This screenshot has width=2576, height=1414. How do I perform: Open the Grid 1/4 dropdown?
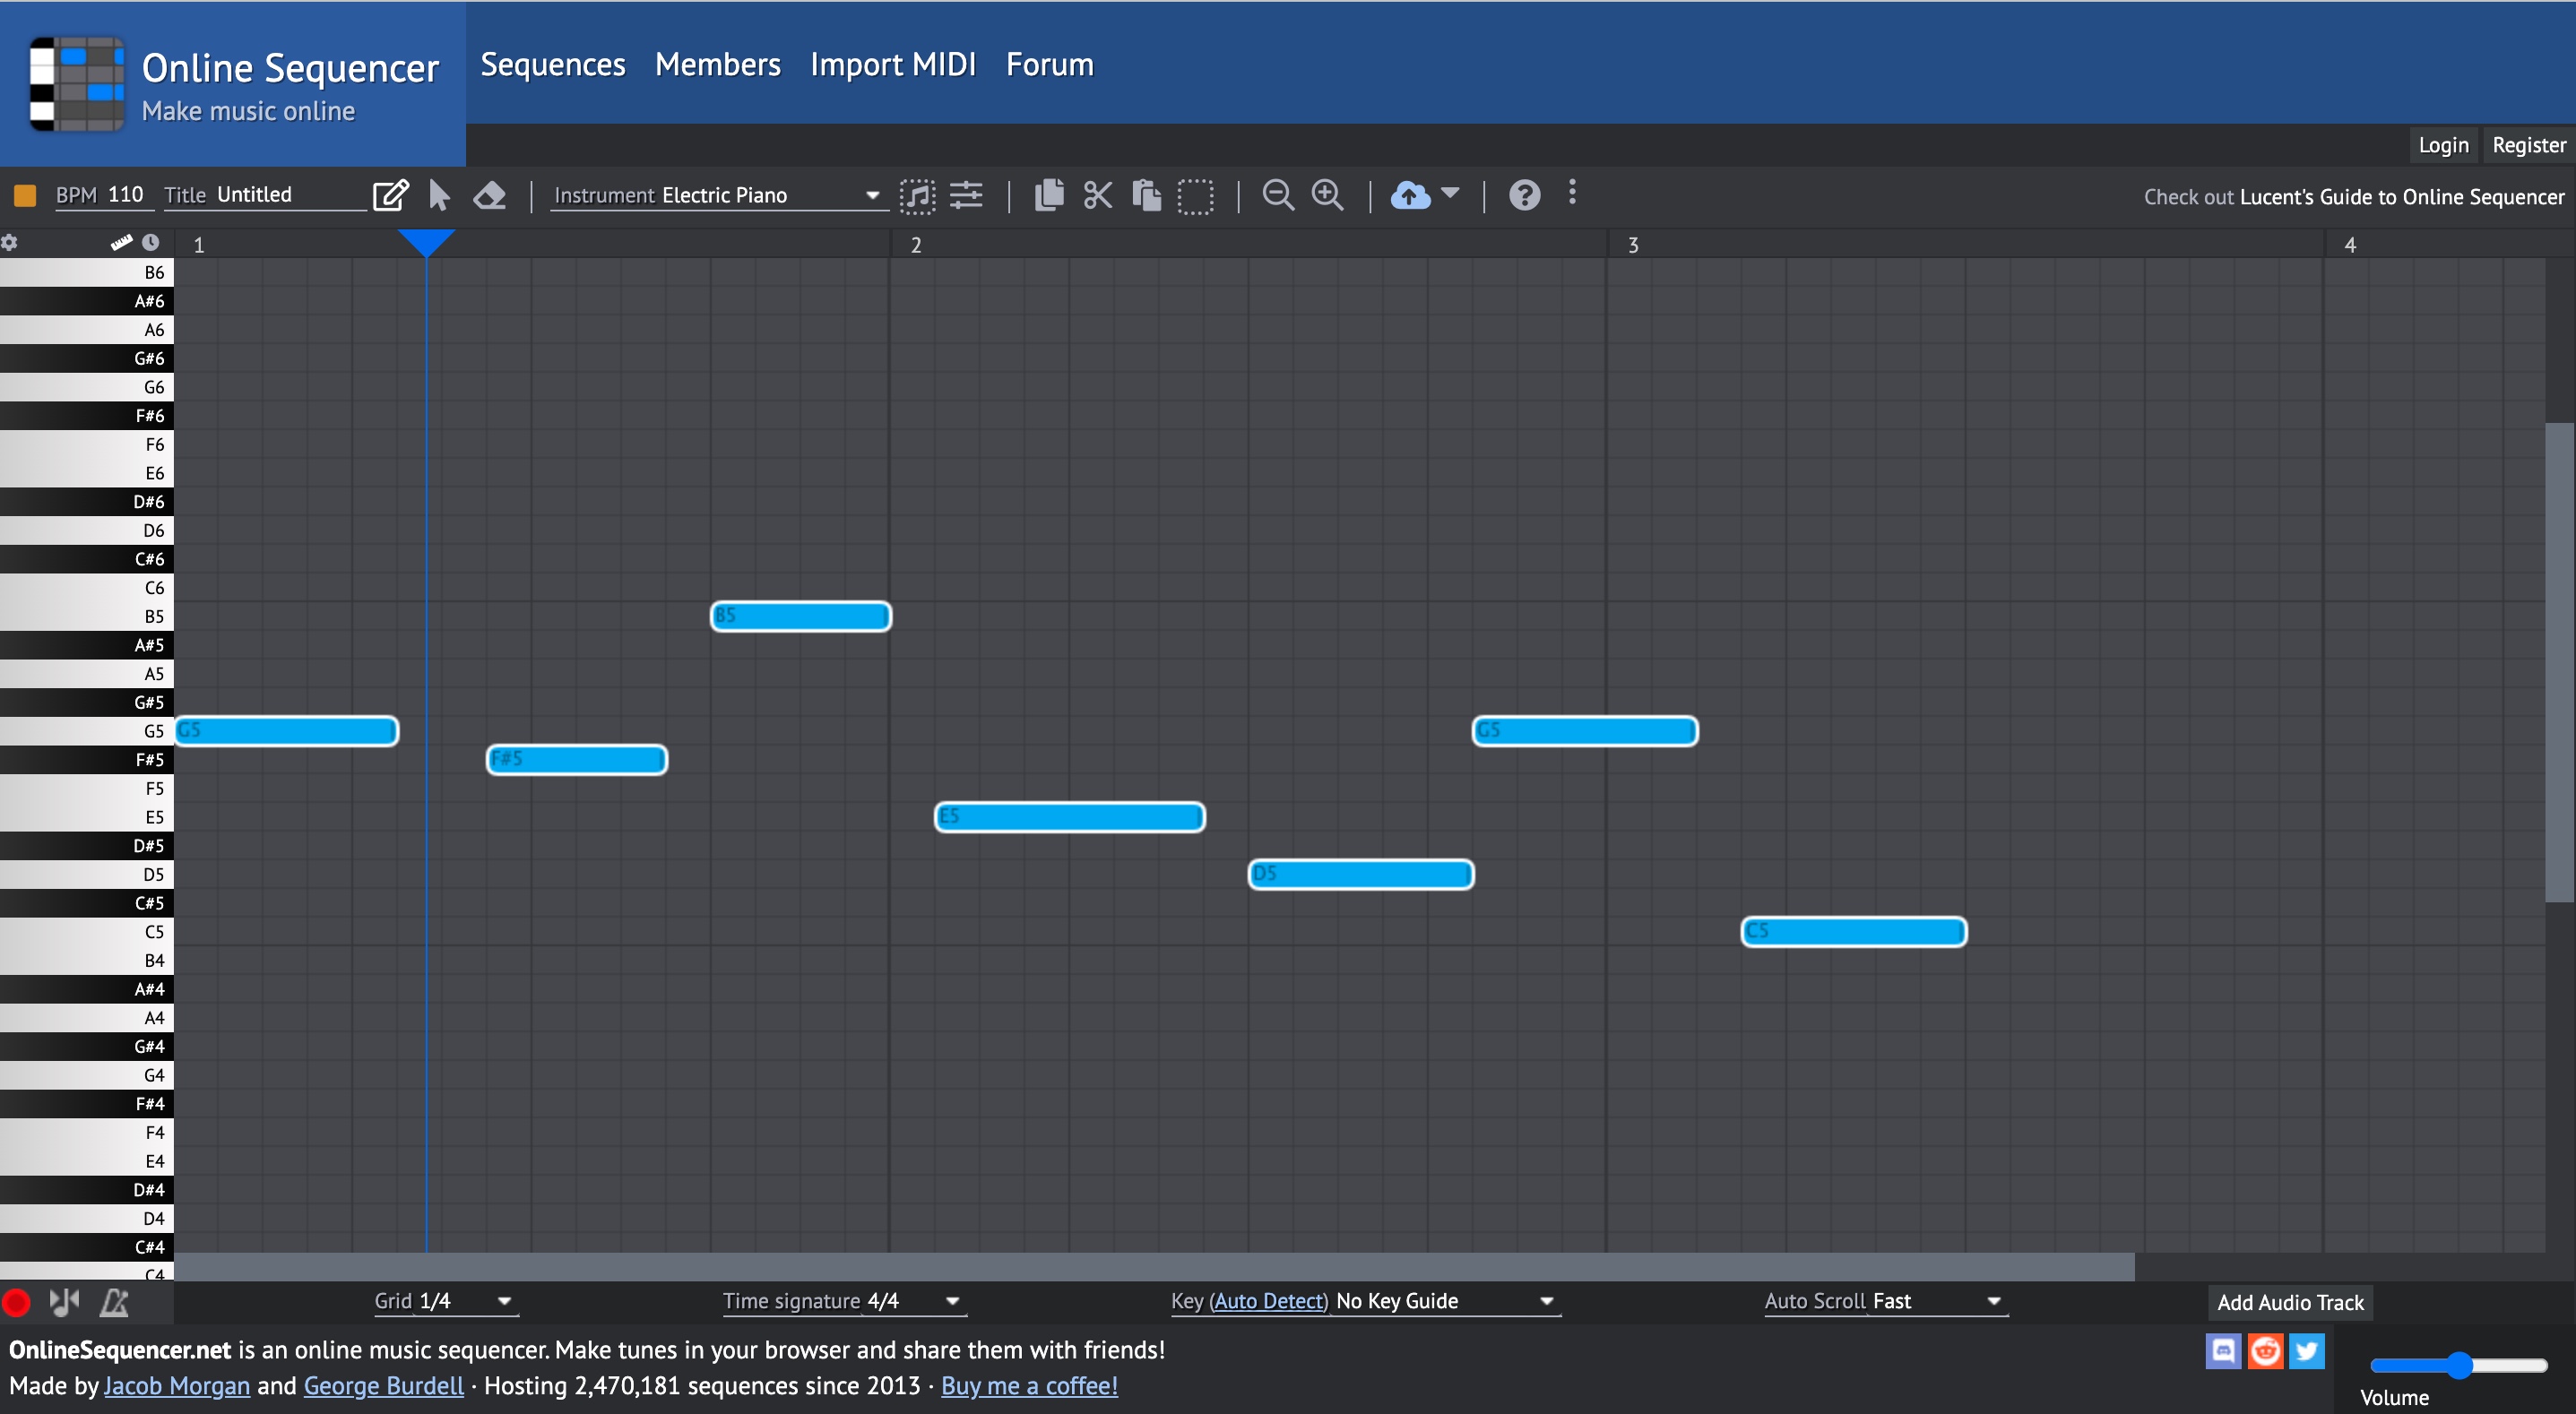[445, 1301]
